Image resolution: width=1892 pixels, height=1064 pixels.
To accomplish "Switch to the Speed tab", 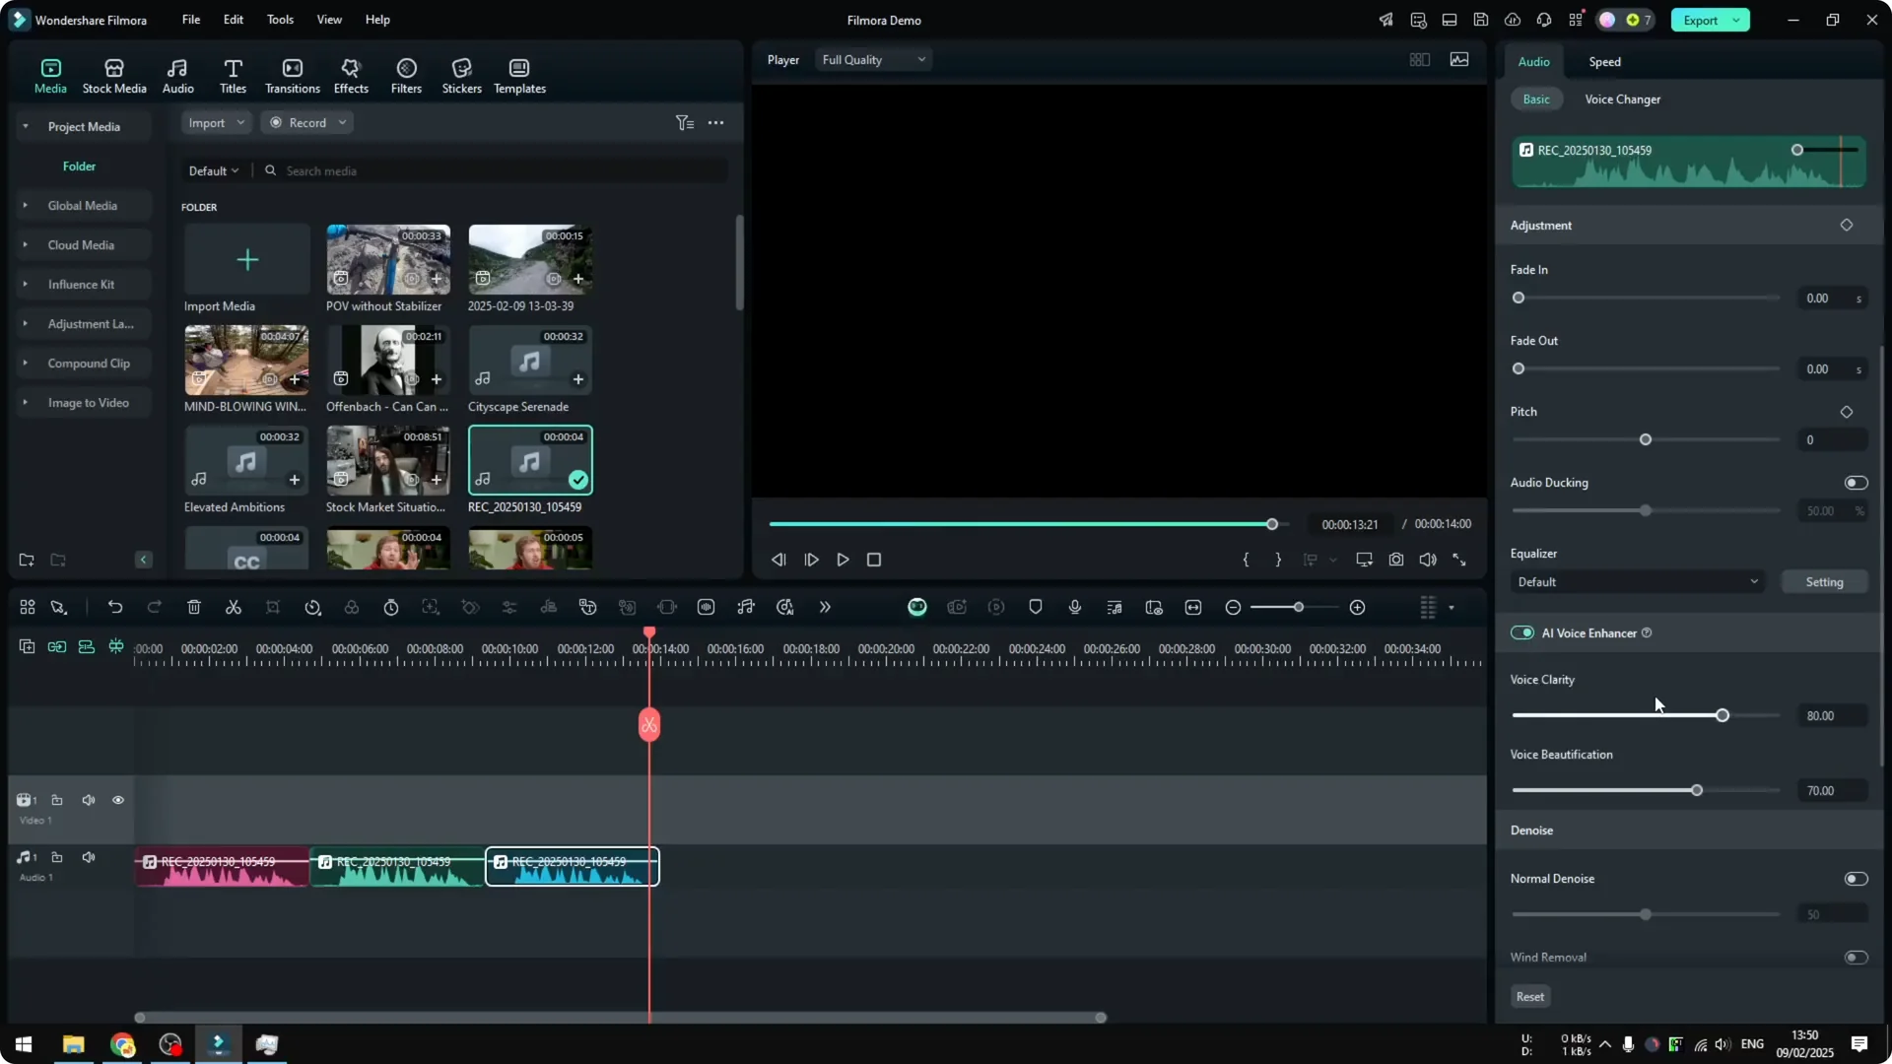I will click(1603, 61).
